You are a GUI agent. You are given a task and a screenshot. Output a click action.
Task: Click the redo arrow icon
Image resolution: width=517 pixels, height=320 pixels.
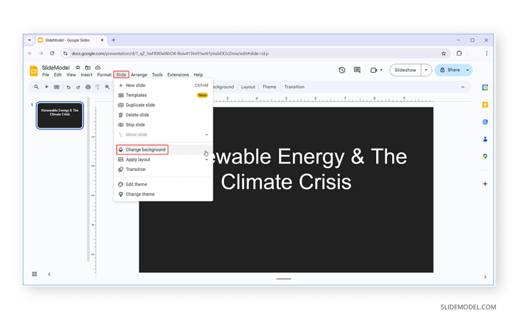tap(78, 87)
